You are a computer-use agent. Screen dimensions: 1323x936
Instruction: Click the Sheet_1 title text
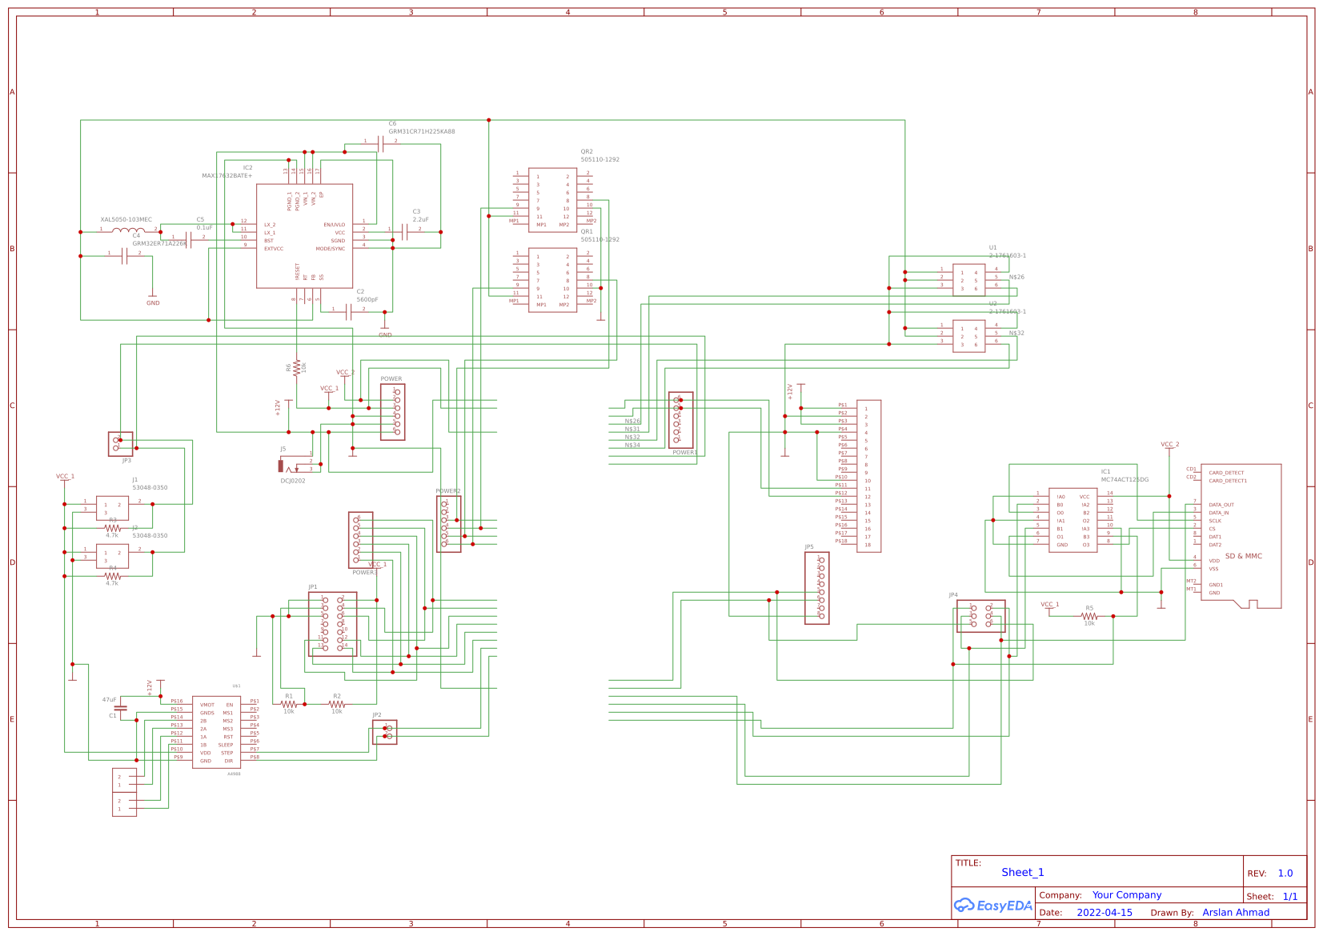click(x=1022, y=873)
